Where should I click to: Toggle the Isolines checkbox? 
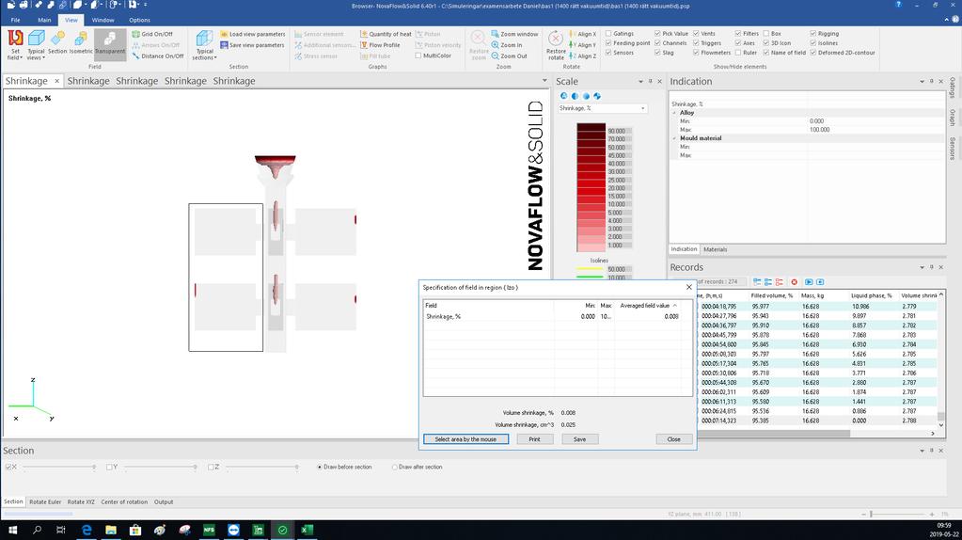click(812, 43)
